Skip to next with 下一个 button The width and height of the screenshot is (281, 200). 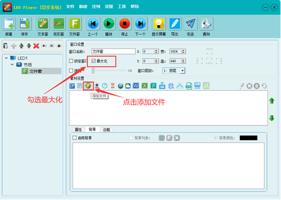click(140, 23)
